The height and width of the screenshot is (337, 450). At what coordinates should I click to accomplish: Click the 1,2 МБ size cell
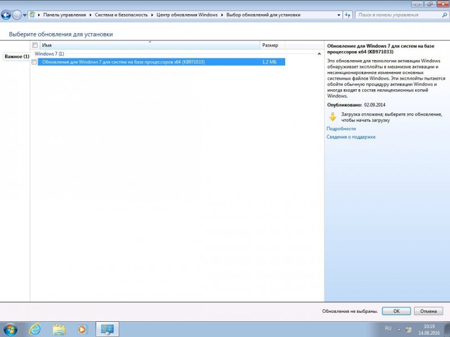pos(269,62)
